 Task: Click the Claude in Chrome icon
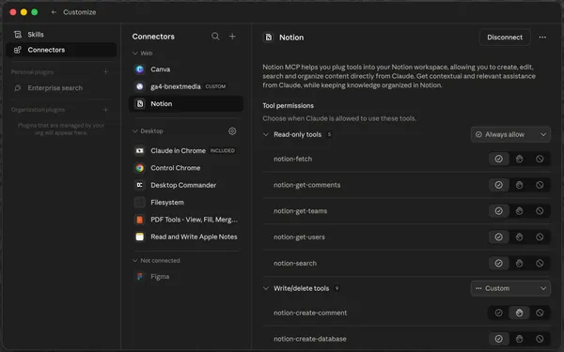click(139, 150)
